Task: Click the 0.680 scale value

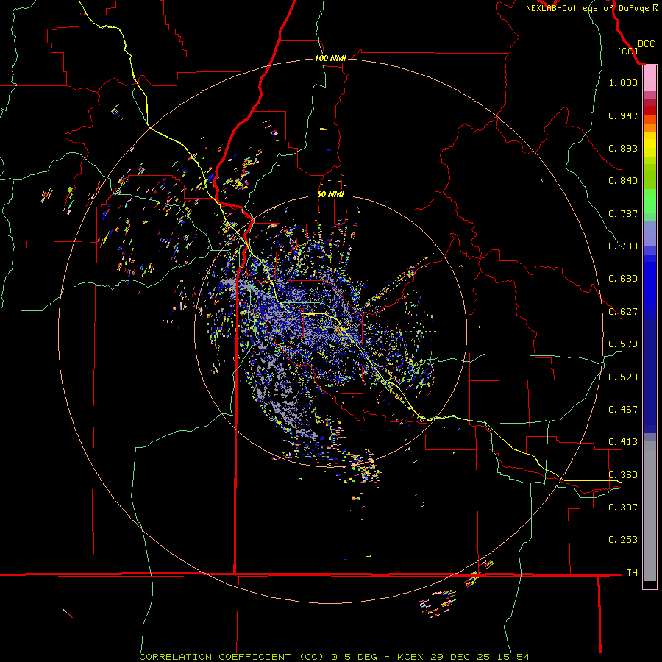Action: (x=623, y=279)
